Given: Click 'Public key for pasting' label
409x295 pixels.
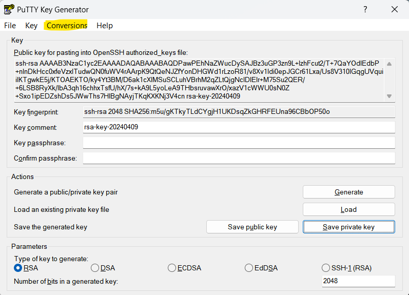Looking at the screenshot, I should [101, 53].
